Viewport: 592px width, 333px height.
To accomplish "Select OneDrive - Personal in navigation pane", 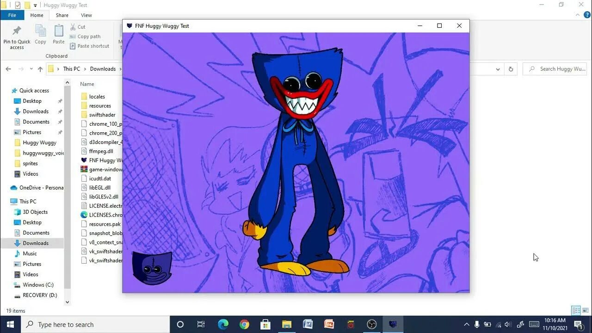I will pyautogui.click(x=37, y=188).
